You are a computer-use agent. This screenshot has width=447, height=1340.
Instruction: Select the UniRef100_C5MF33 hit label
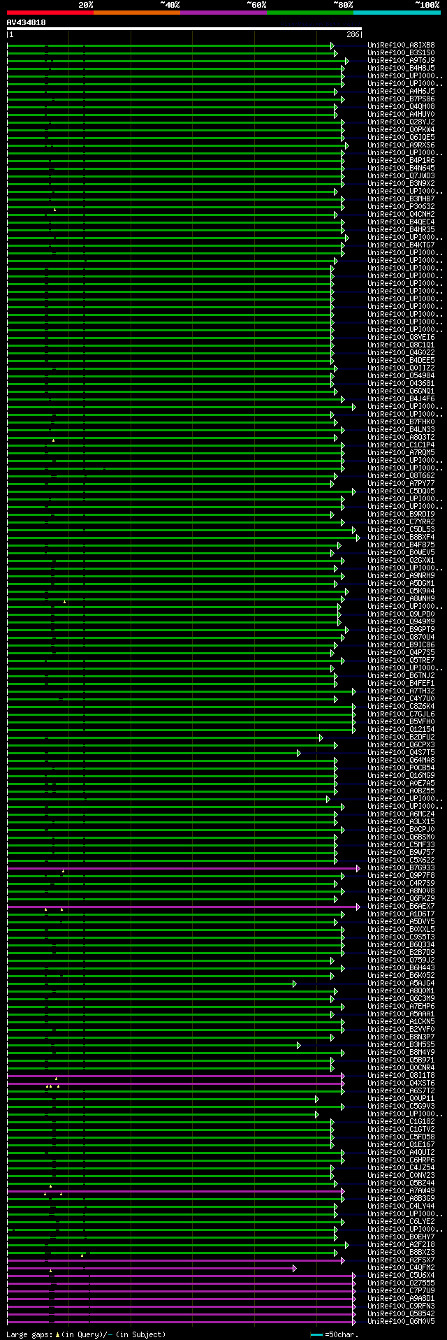coord(401,845)
